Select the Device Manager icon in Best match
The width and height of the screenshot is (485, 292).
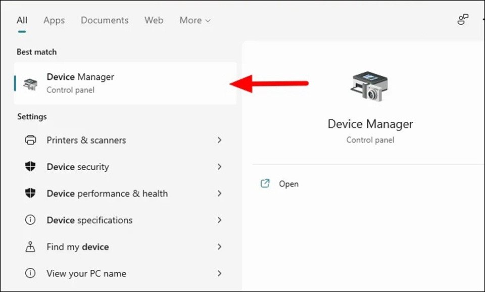click(29, 83)
